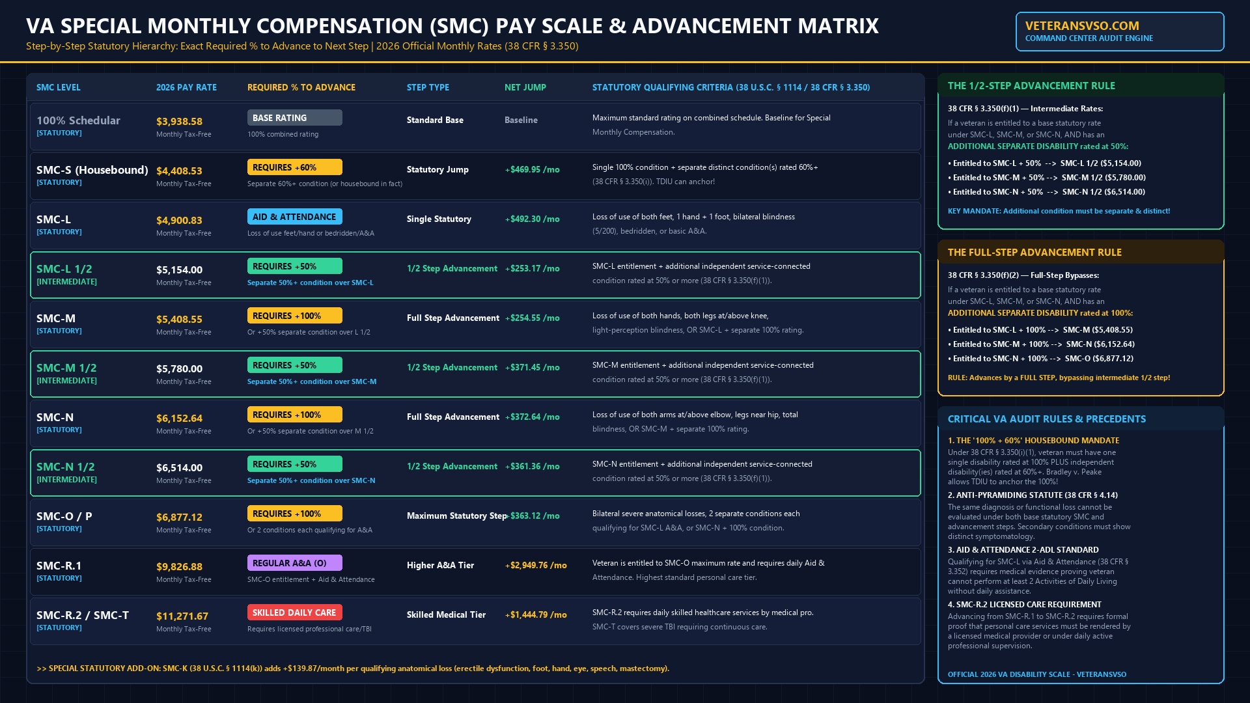Click the +$1,444.79 /mo net jump
The width and height of the screenshot is (1250, 703).
[x=536, y=614]
